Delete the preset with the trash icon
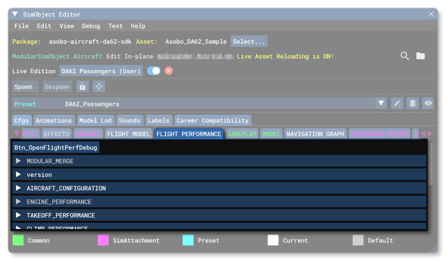The width and height of the screenshot is (446, 261). click(x=412, y=103)
